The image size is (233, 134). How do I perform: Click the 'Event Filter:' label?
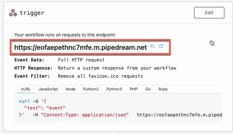click(32, 76)
